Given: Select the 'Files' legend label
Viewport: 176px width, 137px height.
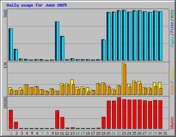Looking at the screenshot, I should [x=172, y=27].
